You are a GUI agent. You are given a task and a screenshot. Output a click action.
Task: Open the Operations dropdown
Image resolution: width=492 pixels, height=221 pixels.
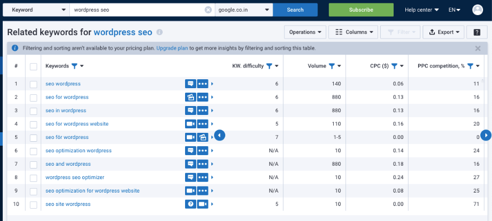pyautogui.click(x=305, y=32)
